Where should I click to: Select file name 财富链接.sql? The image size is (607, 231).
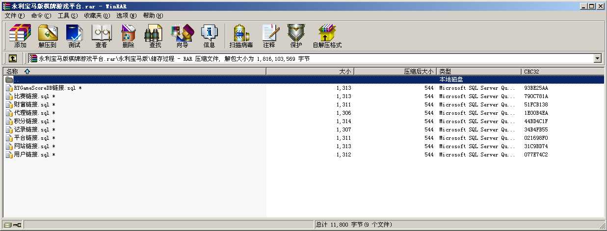(34, 104)
